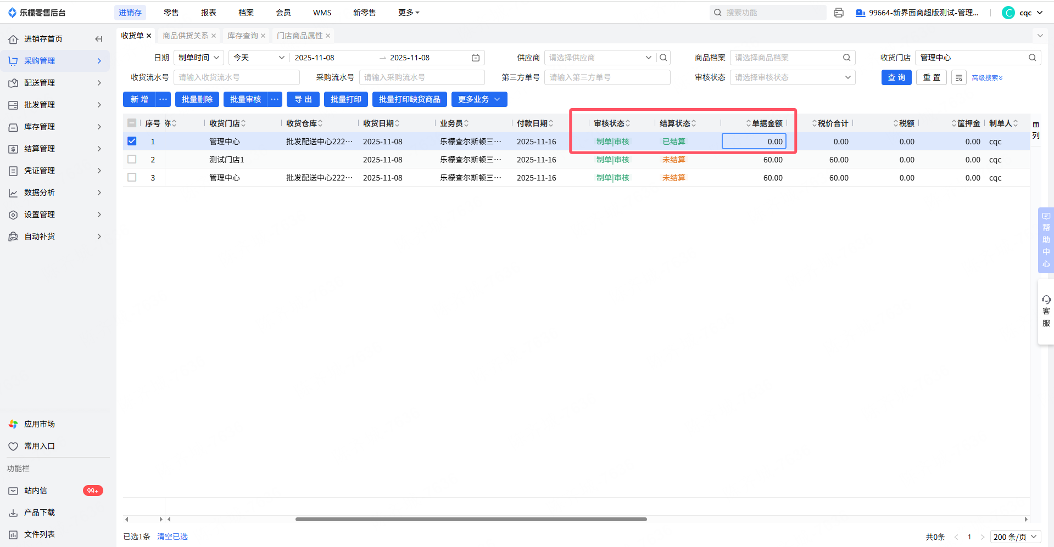Screen dimensions: 1054x547
Task: Click 查询 search button
Action: (897, 77)
